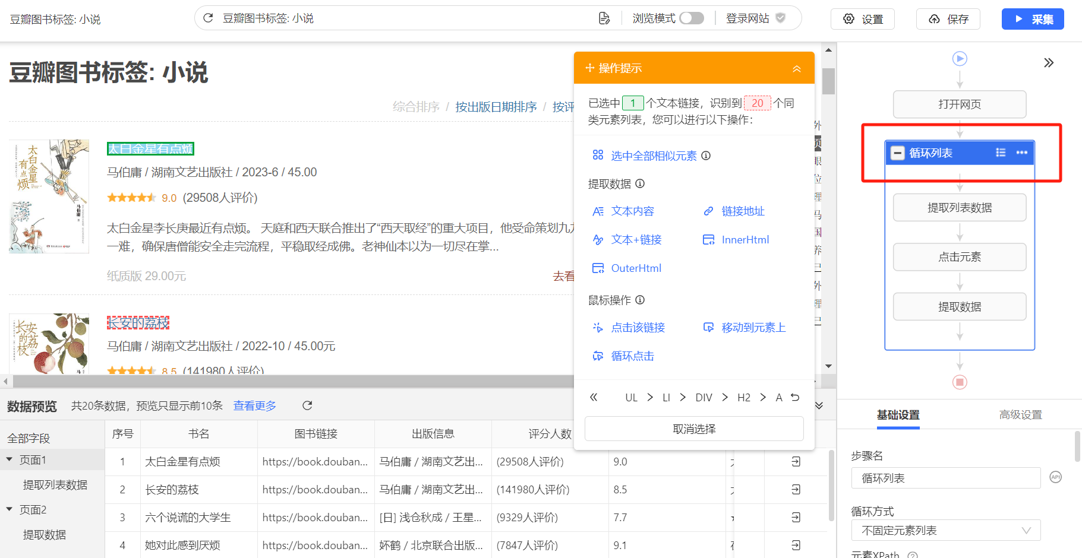Click the reload icon in address bar
The image size is (1082, 558).
(208, 18)
